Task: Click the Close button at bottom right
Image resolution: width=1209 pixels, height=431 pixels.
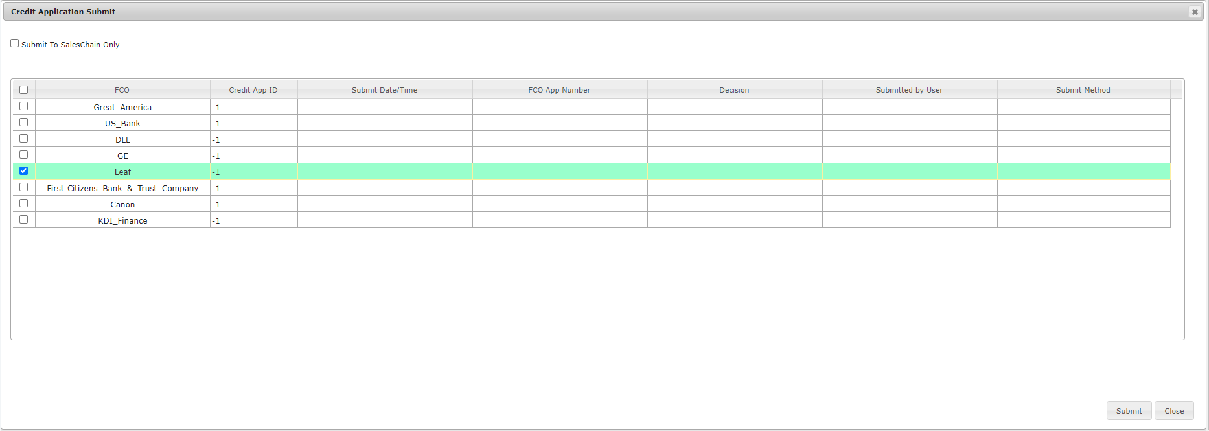Action: 1173,411
